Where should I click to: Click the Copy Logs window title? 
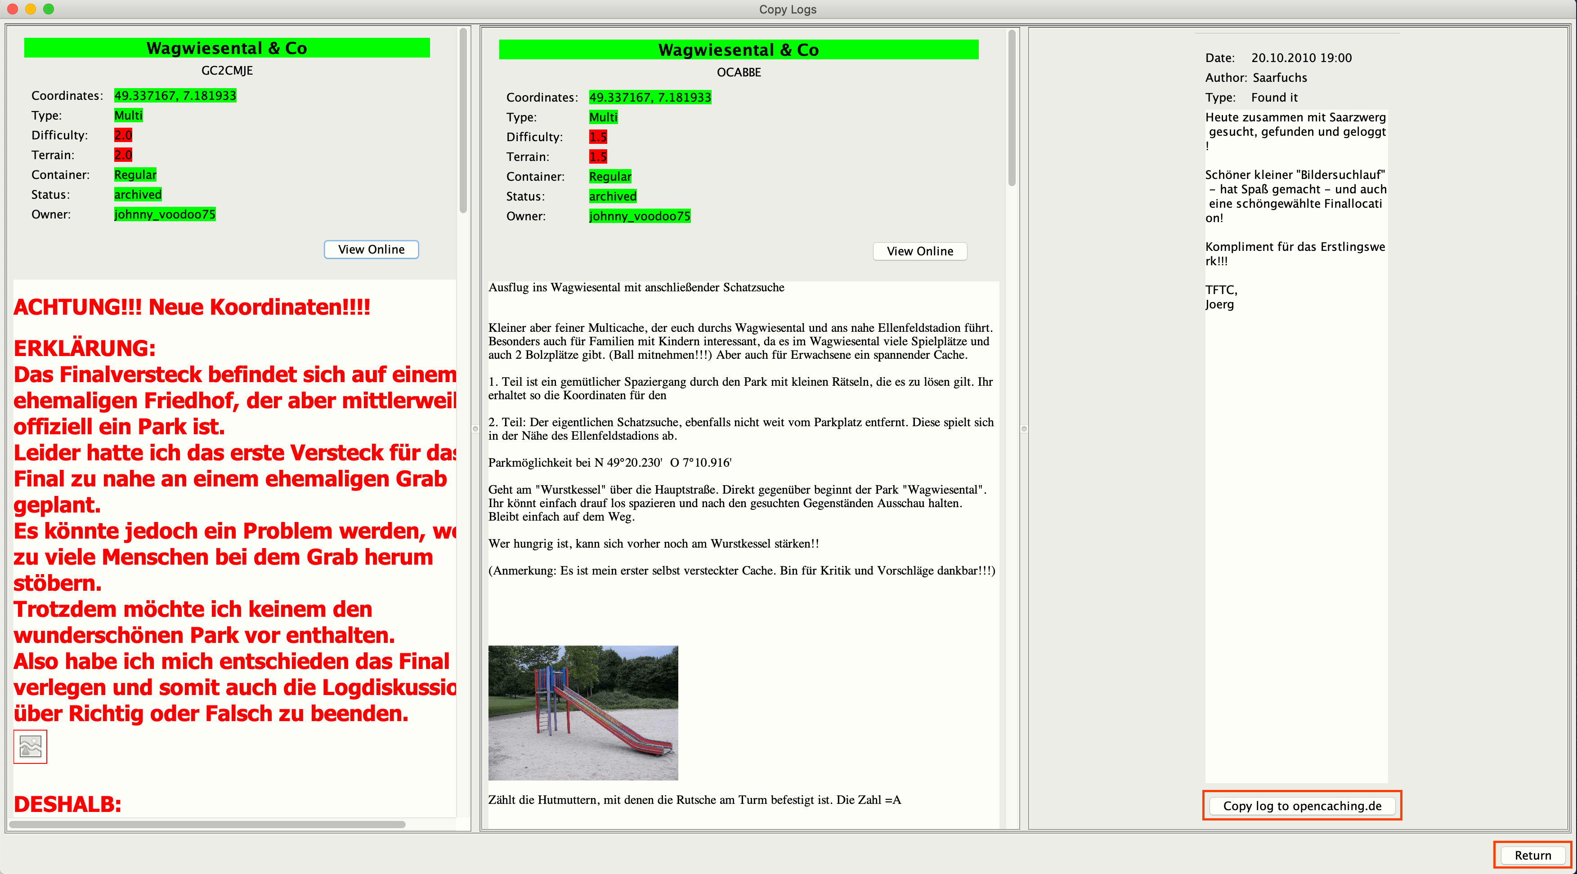pos(787,9)
